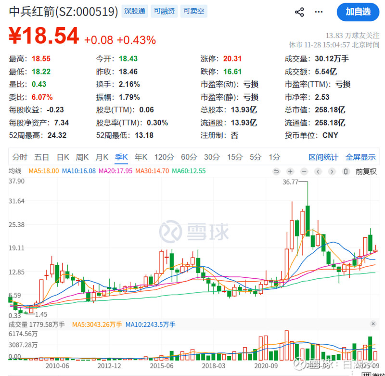This screenshot has width=385, height=376.
Task: Click the 36.77 high price marker
Action: (290, 182)
